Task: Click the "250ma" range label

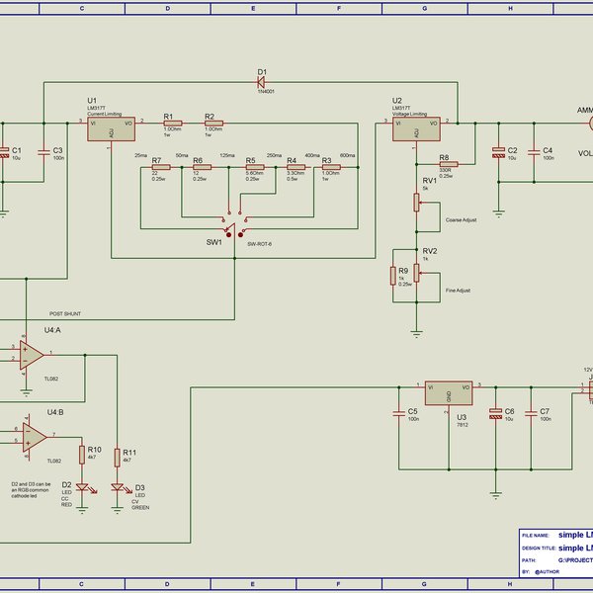Action: [x=274, y=155]
